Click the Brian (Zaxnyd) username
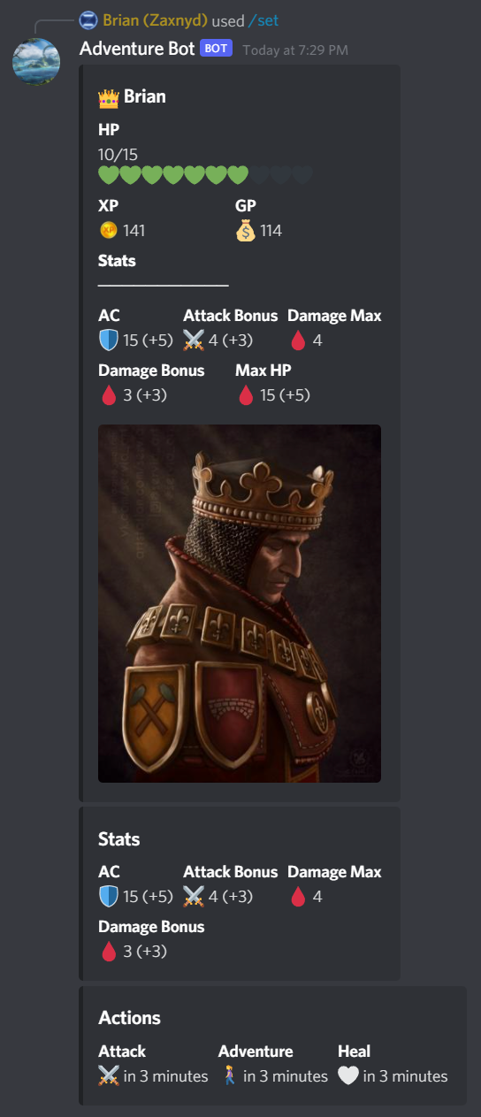This screenshot has width=481, height=1117. click(x=155, y=20)
